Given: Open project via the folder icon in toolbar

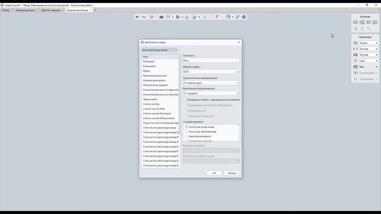Looking at the screenshot, I should 161,17.
